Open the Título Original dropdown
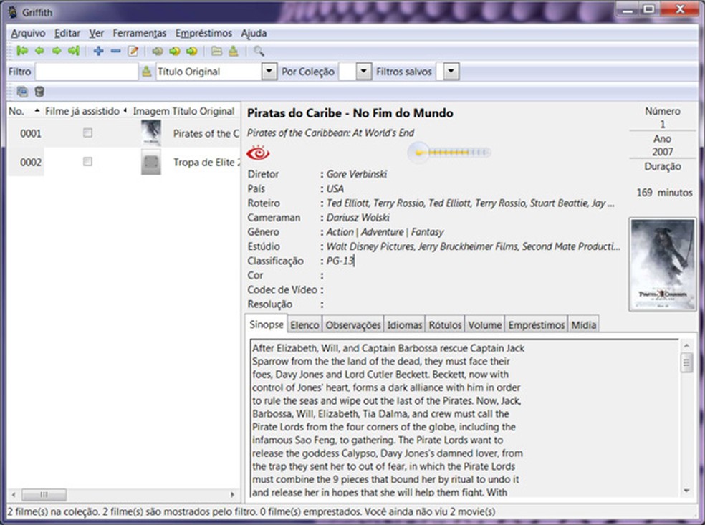Image resolution: width=705 pixels, height=525 pixels. coord(269,72)
